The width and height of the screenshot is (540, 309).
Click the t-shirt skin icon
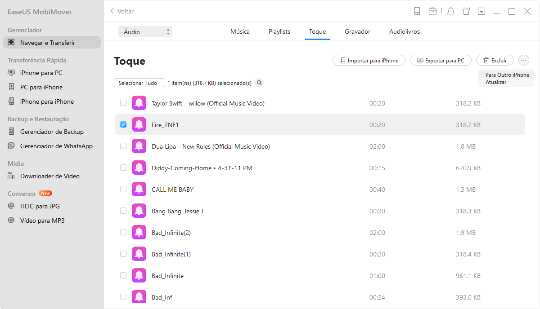pos(466,11)
